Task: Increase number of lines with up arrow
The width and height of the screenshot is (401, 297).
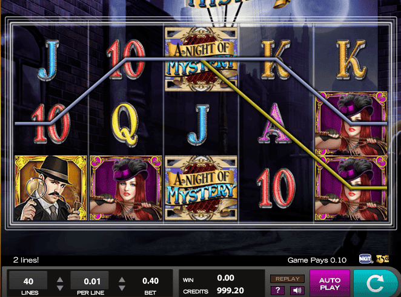Action: (x=60, y=279)
